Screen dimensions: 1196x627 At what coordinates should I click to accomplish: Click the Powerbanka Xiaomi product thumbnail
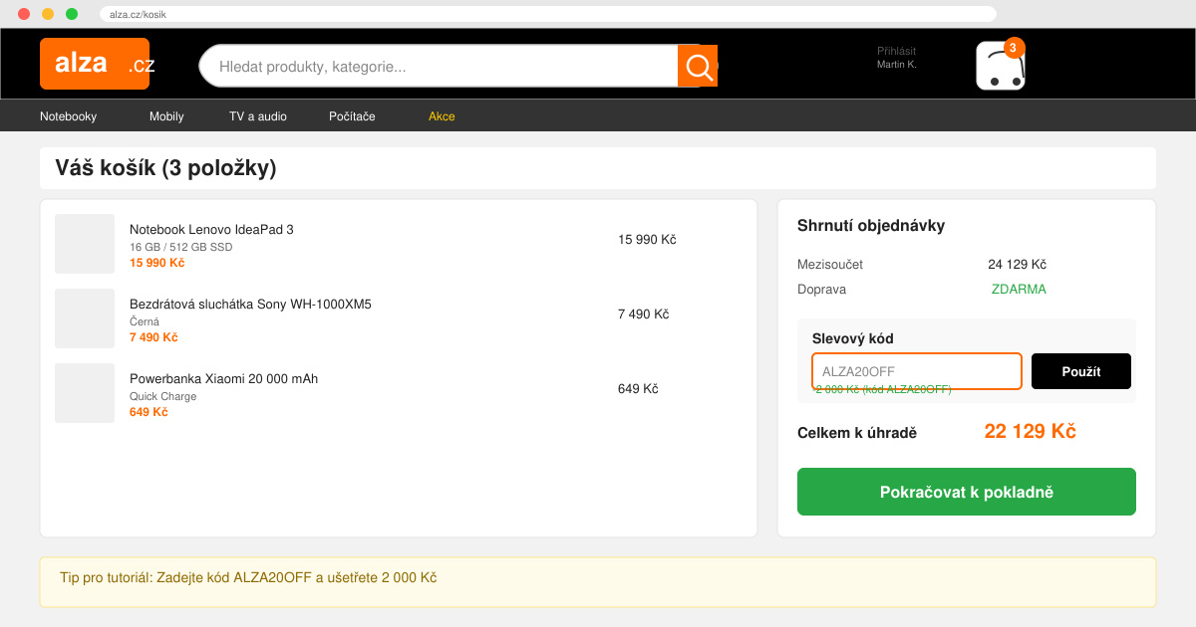coord(85,393)
